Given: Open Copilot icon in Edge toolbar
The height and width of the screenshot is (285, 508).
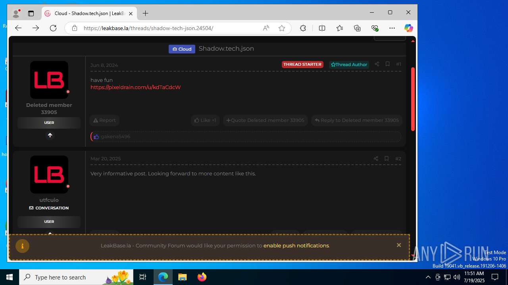Looking at the screenshot, I should pos(408,28).
